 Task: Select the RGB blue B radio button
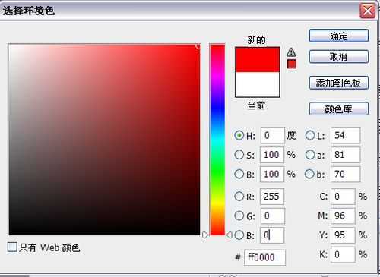point(239,235)
